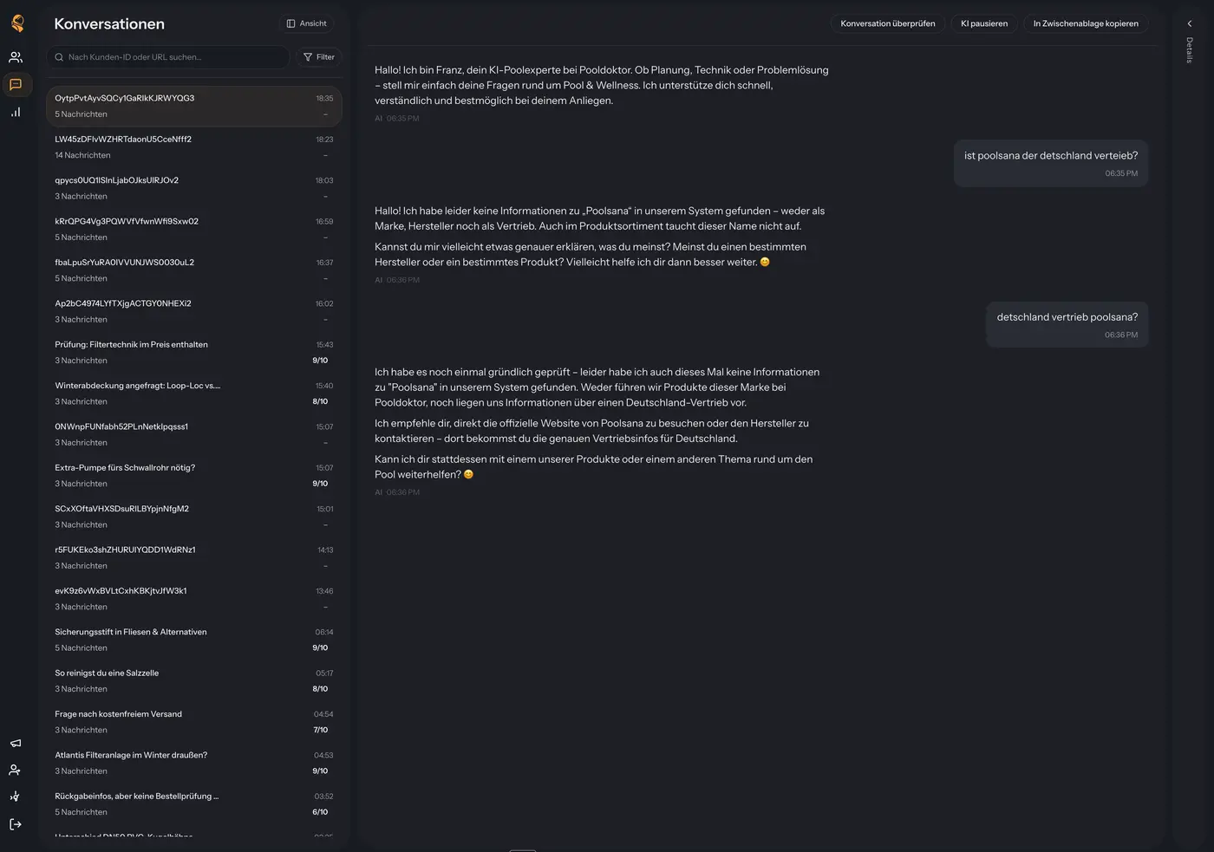Screen dimensions: 1214x852
Task: Expand the Details side panel chevron
Action: point(1190,24)
